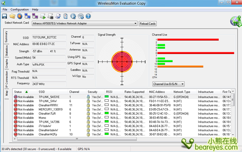This screenshot has width=242, height=152.
Task: Click the Reload Cards button
Action: [148, 24]
